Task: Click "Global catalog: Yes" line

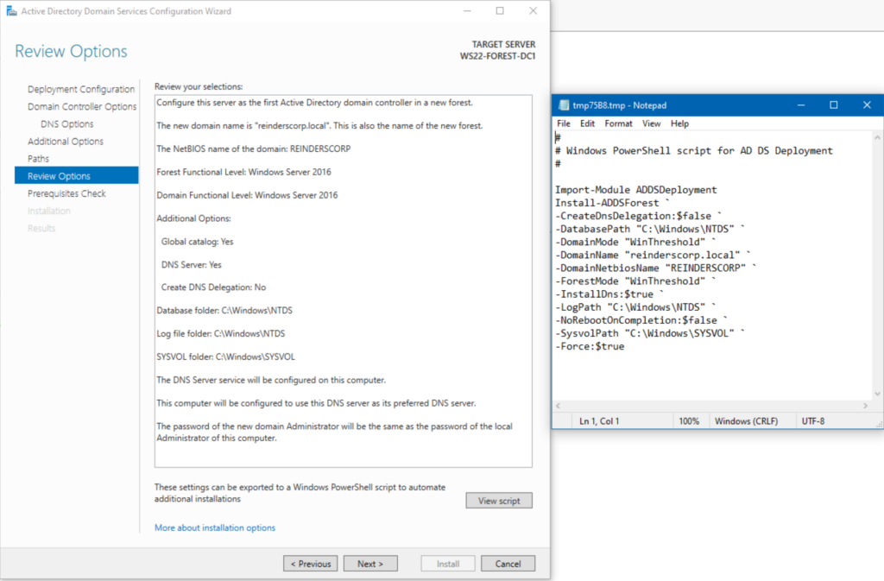Action: [x=198, y=242]
